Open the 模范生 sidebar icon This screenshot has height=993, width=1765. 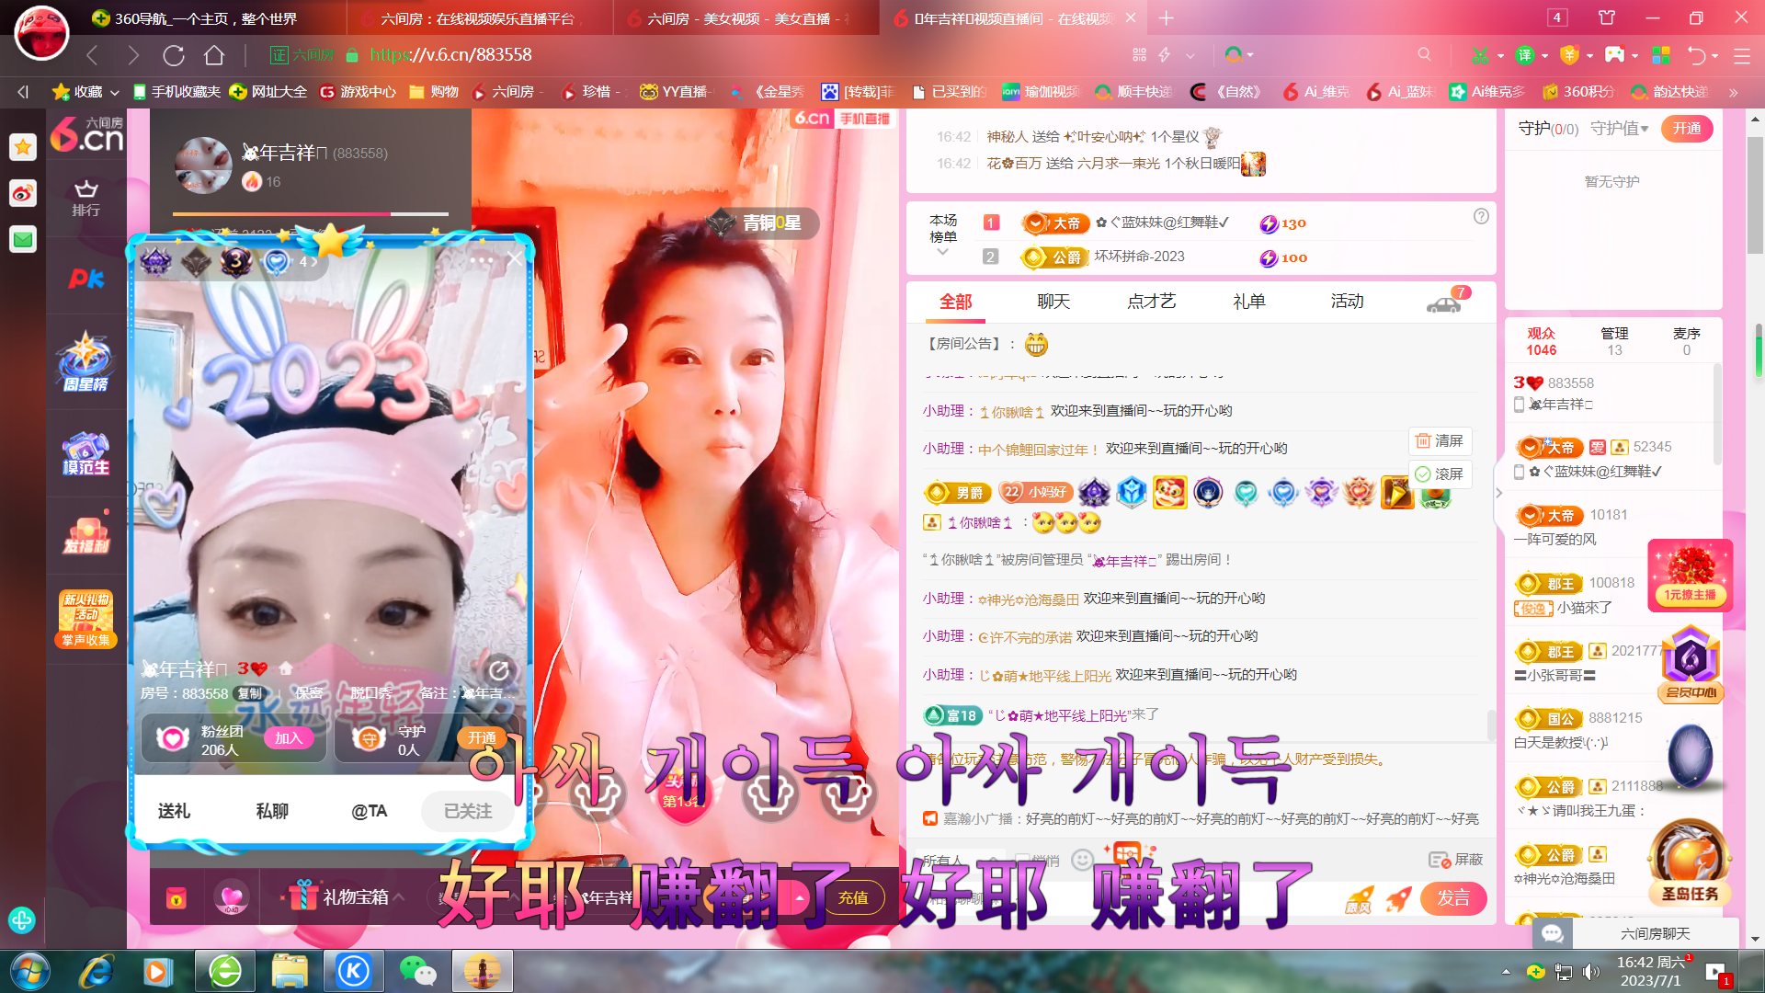click(x=85, y=453)
